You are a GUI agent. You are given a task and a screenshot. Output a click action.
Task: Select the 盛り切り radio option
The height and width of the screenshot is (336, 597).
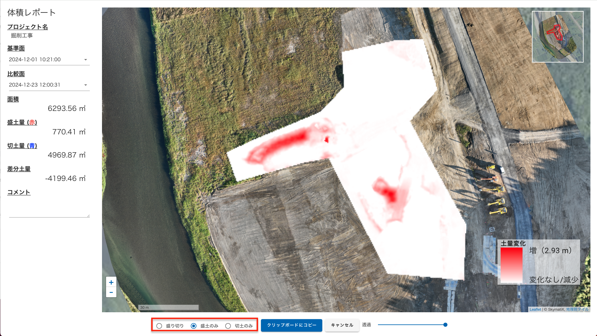pos(159,326)
